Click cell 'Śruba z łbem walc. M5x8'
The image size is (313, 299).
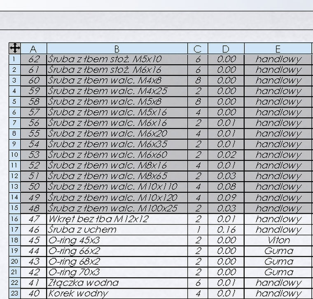(117, 102)
